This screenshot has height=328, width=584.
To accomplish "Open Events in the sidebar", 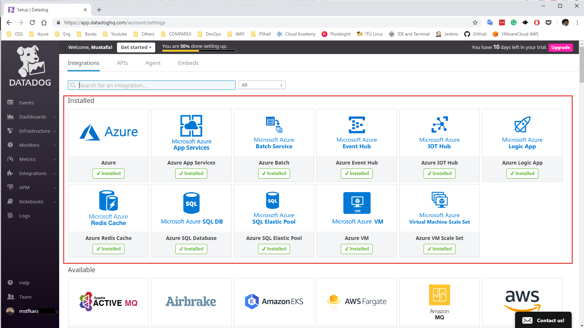I will click(x=26, y=103).
